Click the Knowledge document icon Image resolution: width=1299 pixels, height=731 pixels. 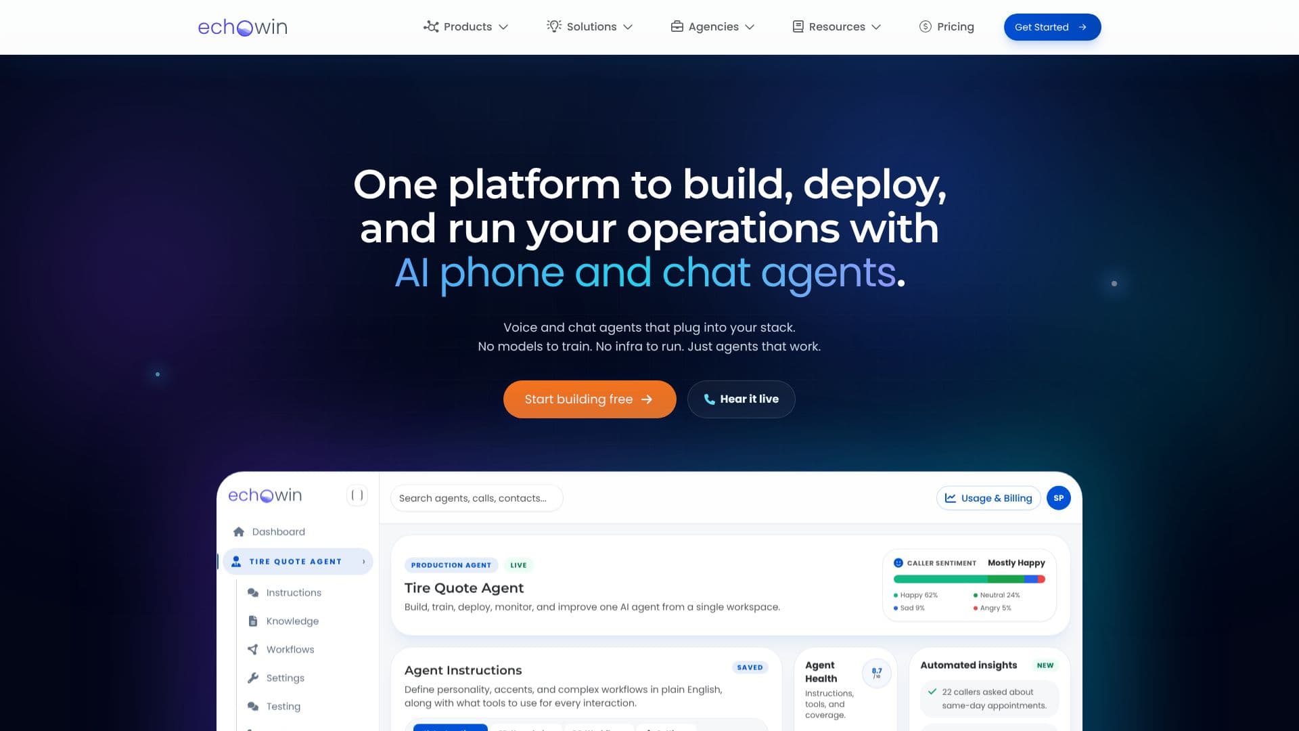[x=253, y=621]
